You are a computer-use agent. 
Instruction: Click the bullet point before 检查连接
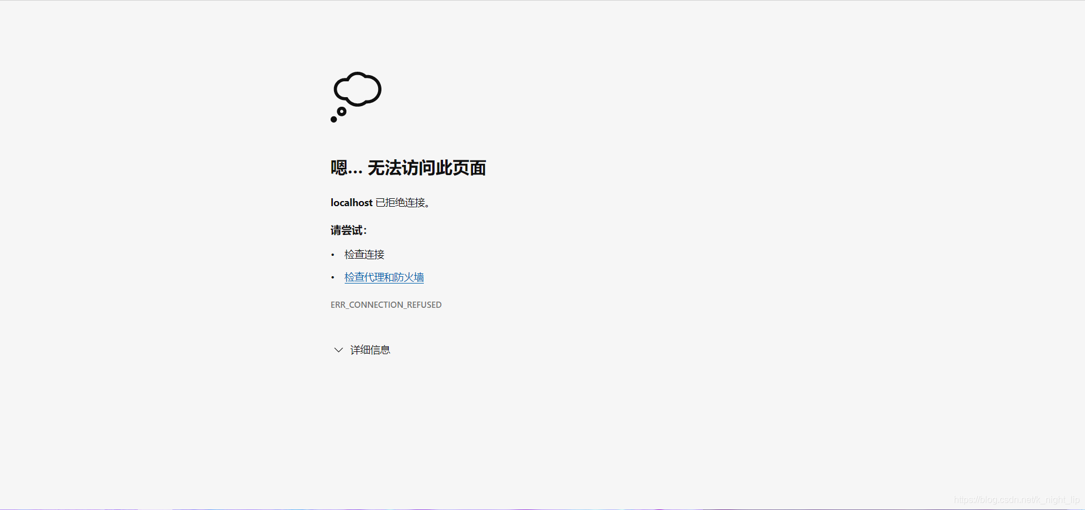click(x=333, y=255)
